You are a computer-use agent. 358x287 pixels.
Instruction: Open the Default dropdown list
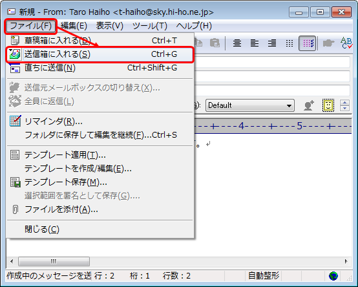point(250,105)
